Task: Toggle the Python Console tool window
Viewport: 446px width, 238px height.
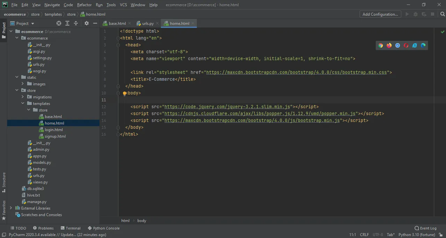Action: 104,228
